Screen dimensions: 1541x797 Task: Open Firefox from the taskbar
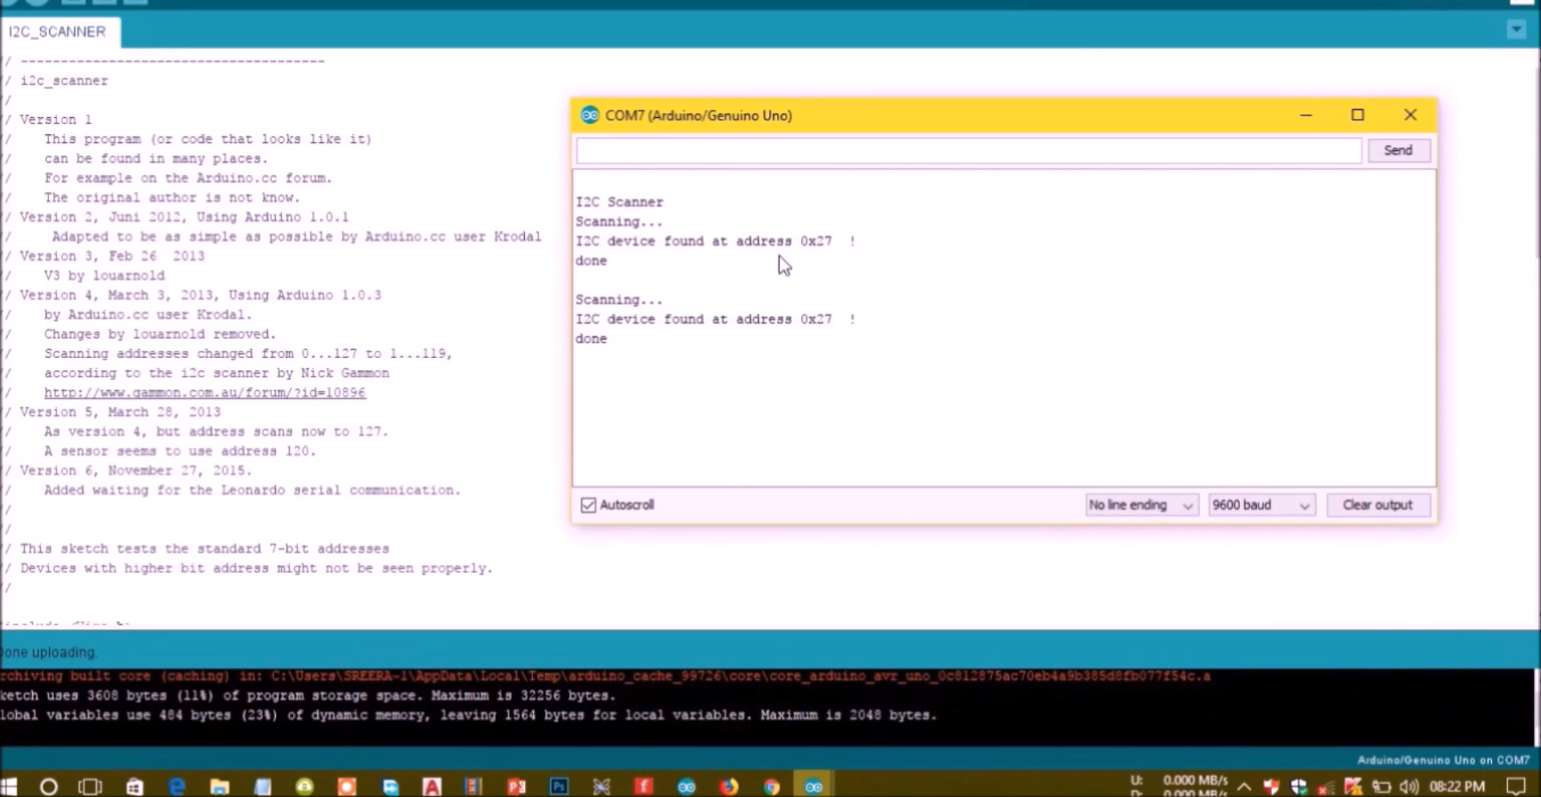[x=730, y=787]
